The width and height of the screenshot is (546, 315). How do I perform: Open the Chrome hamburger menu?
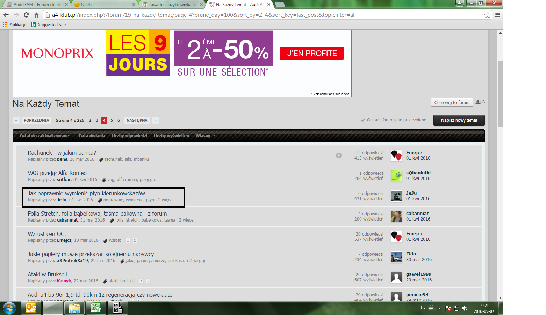pos(497,15)
